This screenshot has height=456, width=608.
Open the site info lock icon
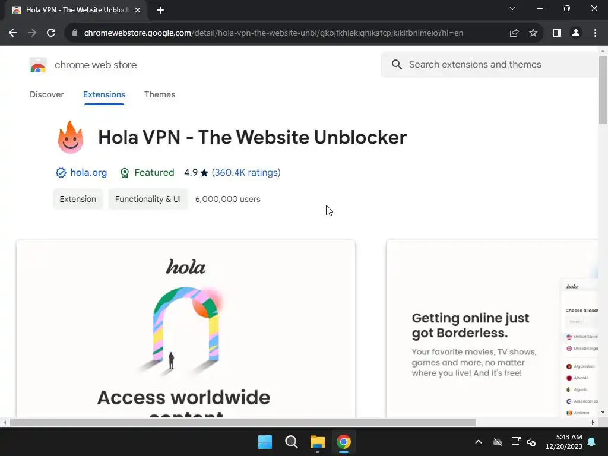[75, 33]
